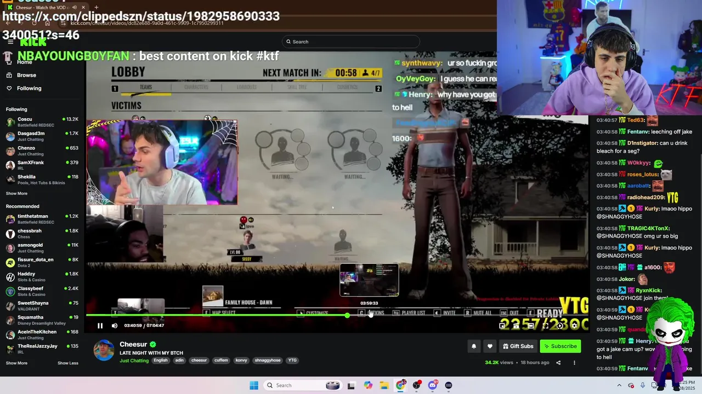Open Dasgasd3m channel in sidebar
Image resolution: width=702 pixels, height=394 pixels.
42,136
